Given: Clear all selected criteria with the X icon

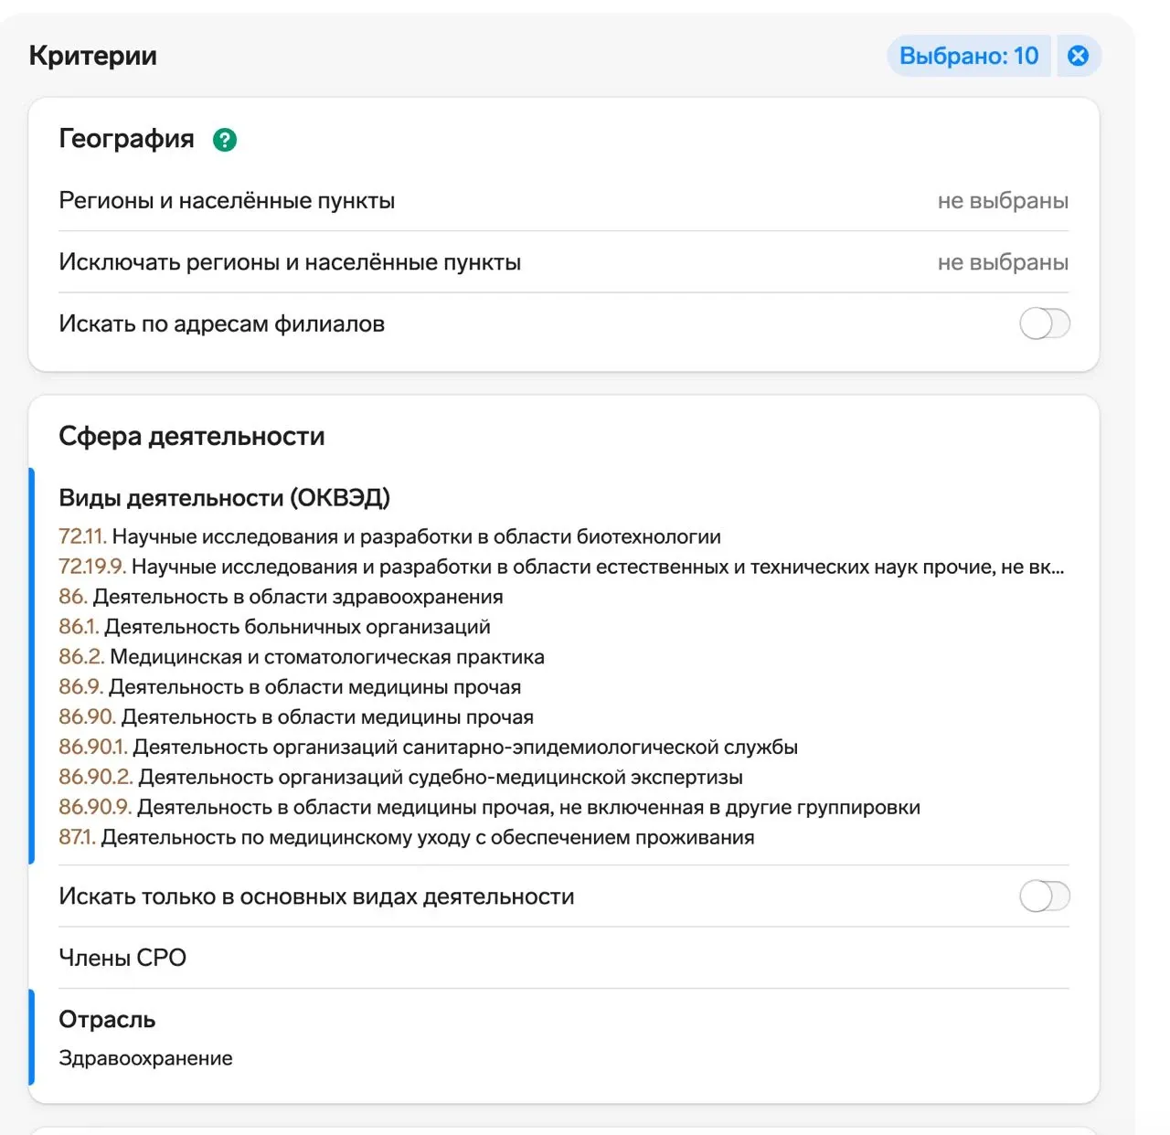Looking at the screenshot, I should point(1079,56).
